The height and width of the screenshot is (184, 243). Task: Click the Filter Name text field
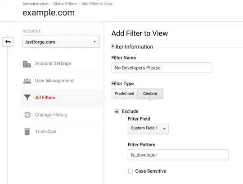(162, 68)
